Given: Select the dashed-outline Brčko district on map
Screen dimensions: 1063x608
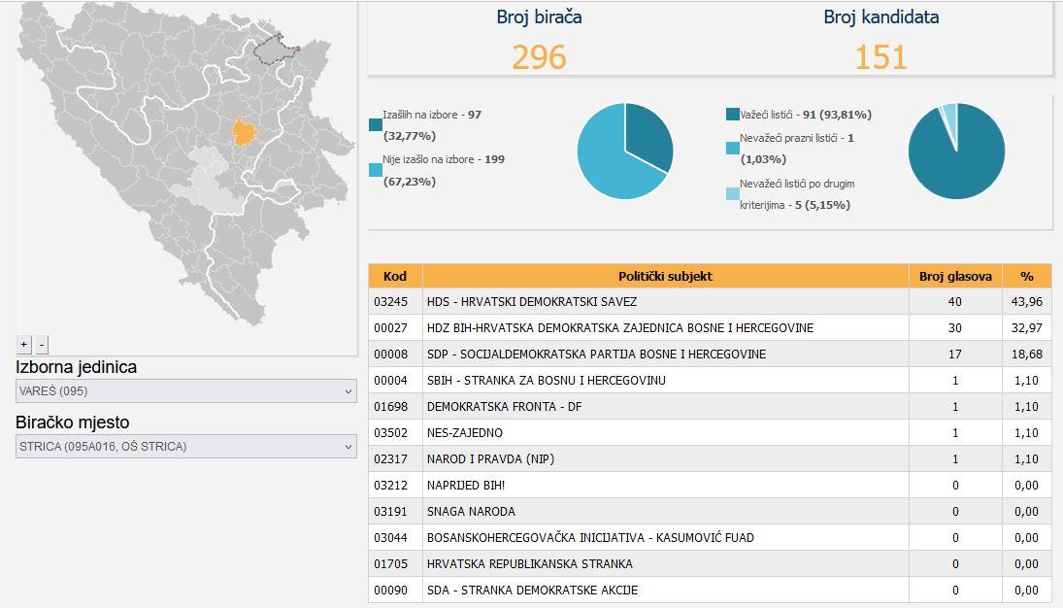Looking at the screenshot, I should pyautogui.click(x=275, y=49).
